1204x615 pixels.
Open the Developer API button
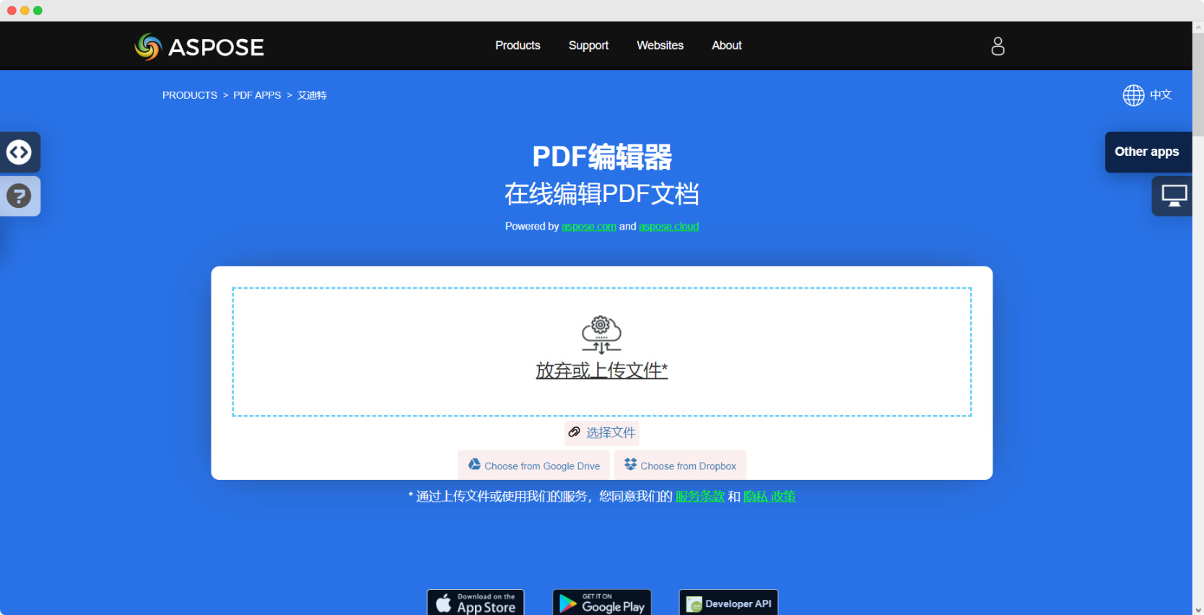(728, 603)
